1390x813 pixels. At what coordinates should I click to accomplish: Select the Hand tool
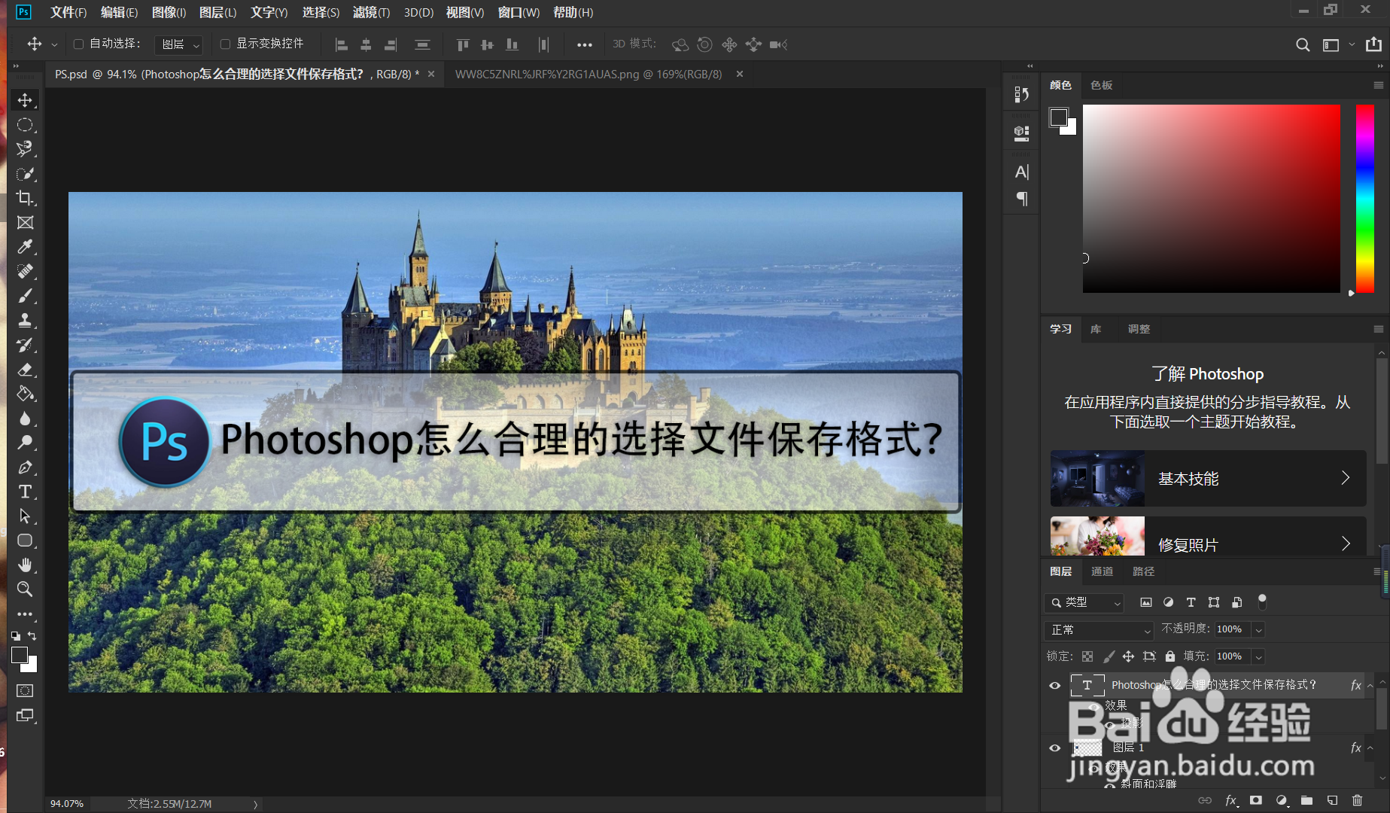[25, 565]
